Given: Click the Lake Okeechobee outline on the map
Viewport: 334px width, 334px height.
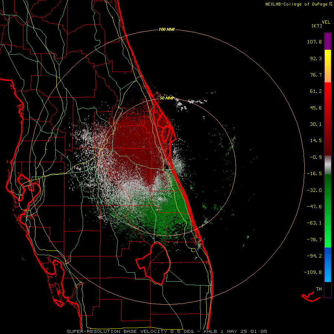Looking at the screenshot, I should [x=153, y=263].
